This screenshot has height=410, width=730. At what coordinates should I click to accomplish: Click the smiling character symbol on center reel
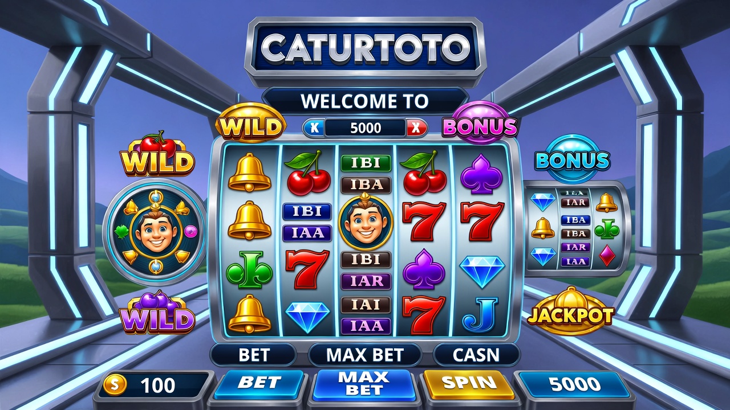click(366, 222)
